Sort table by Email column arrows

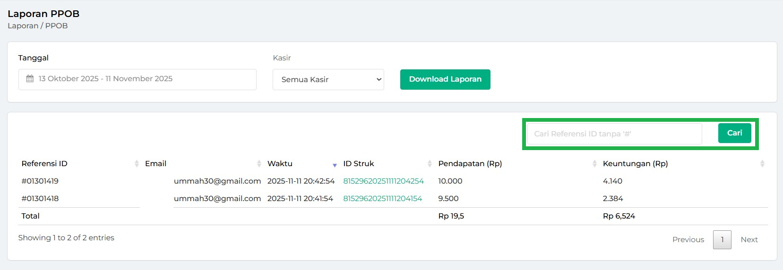click(x=259, y=164)
